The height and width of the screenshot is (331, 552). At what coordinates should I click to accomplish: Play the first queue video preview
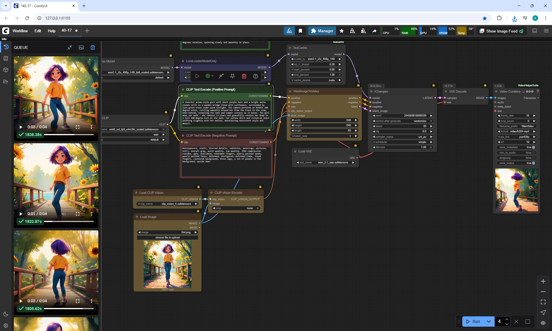pyautogui.click(x=21, y=127)
